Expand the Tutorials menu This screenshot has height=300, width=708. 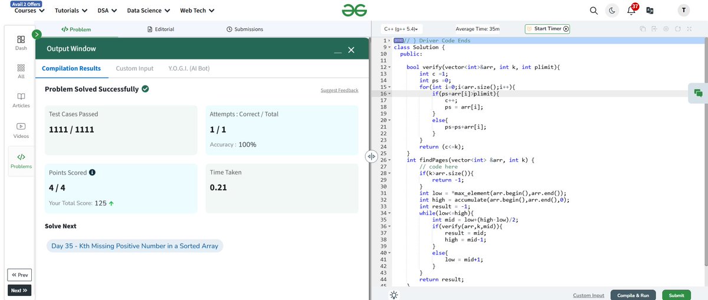coord(71,11)
